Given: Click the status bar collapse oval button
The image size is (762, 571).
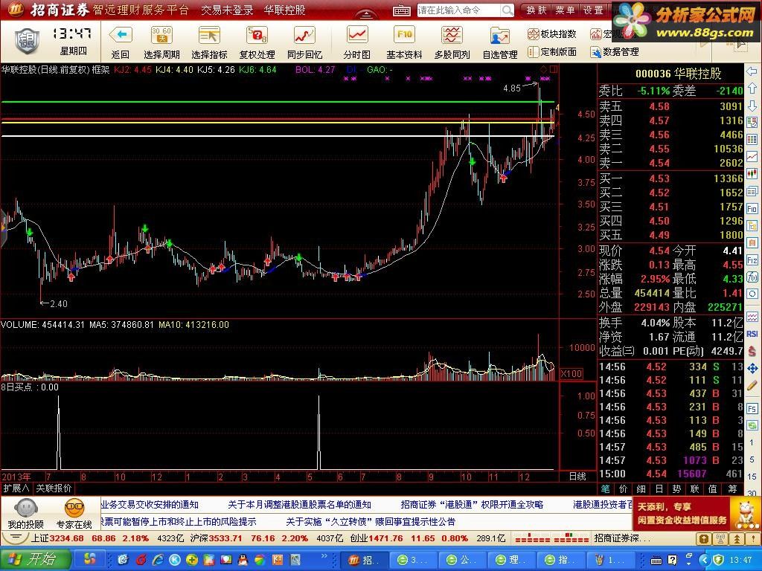Looking at the screenshot, I should tap(16, 538).
